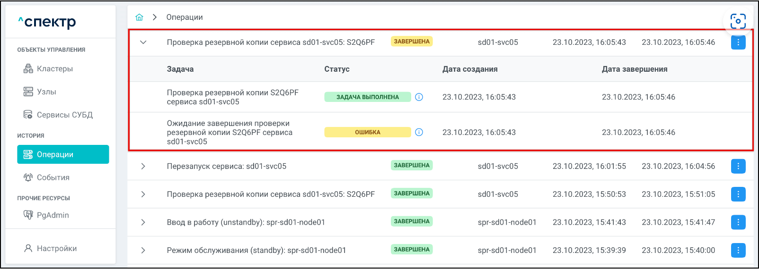Go to Узлы section

pyautogui.click(x=46, y=92)
